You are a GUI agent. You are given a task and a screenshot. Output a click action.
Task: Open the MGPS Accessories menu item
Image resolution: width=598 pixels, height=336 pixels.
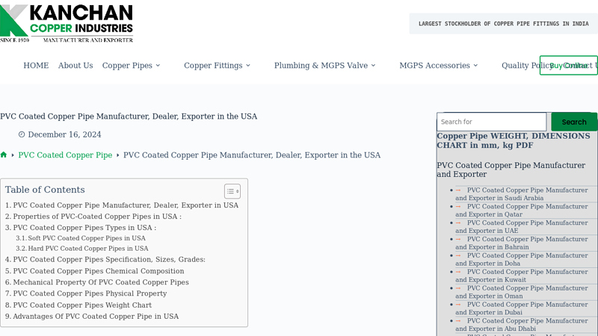coord(434,66)
